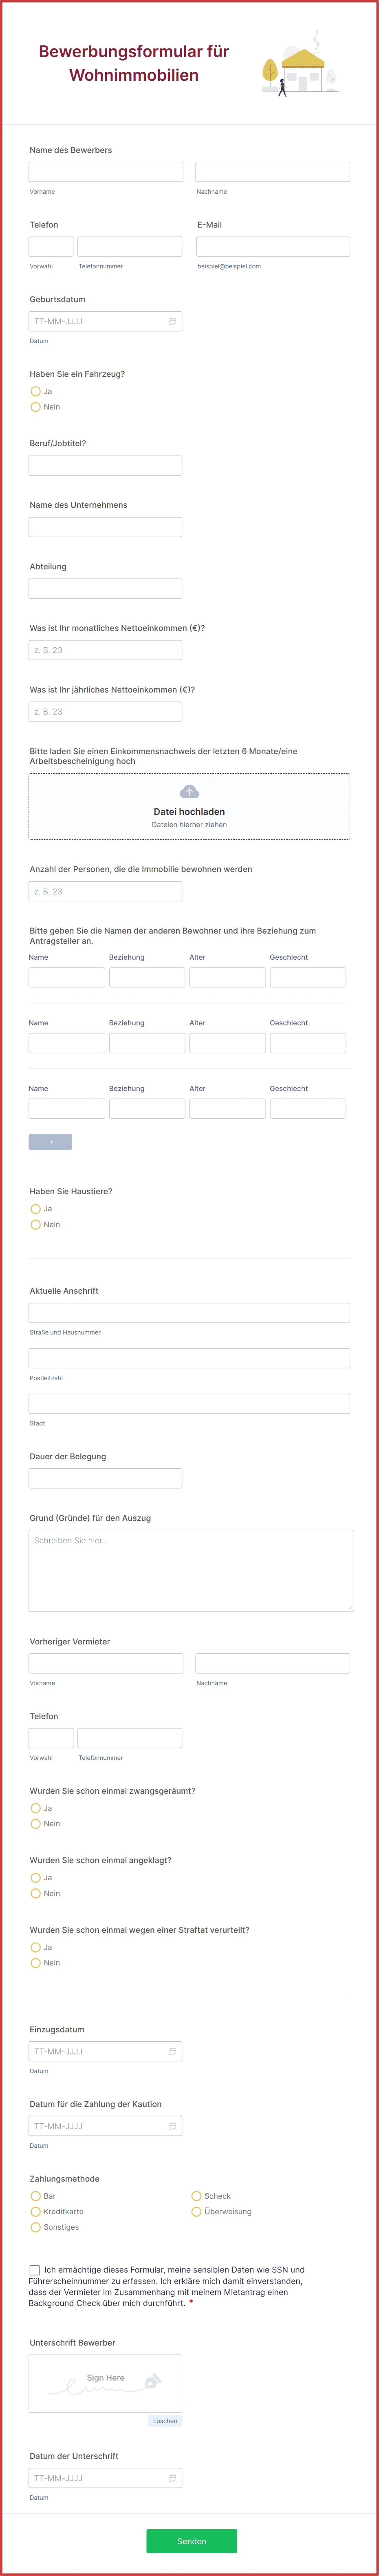
Task: Select Nein for zwangsgeräumt question
Action: 35,1824
